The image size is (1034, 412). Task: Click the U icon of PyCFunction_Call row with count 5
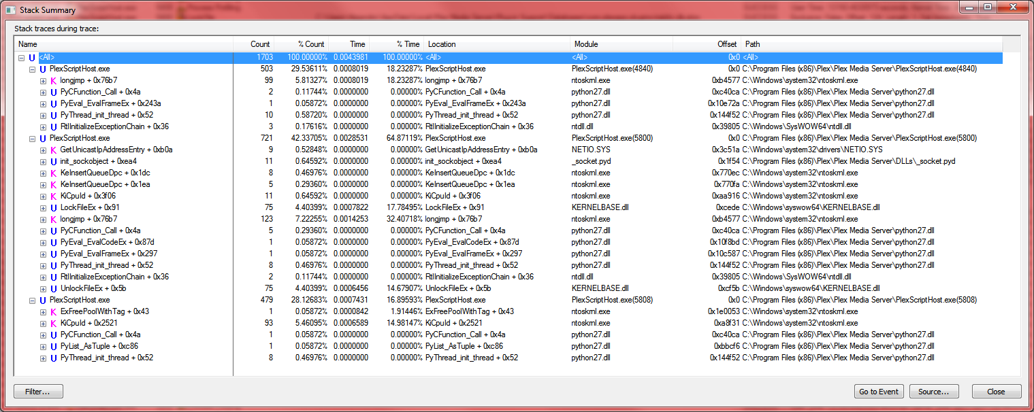pos(54,230)
